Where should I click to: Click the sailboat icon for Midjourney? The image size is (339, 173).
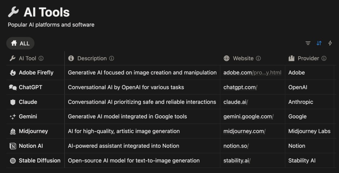13,132
